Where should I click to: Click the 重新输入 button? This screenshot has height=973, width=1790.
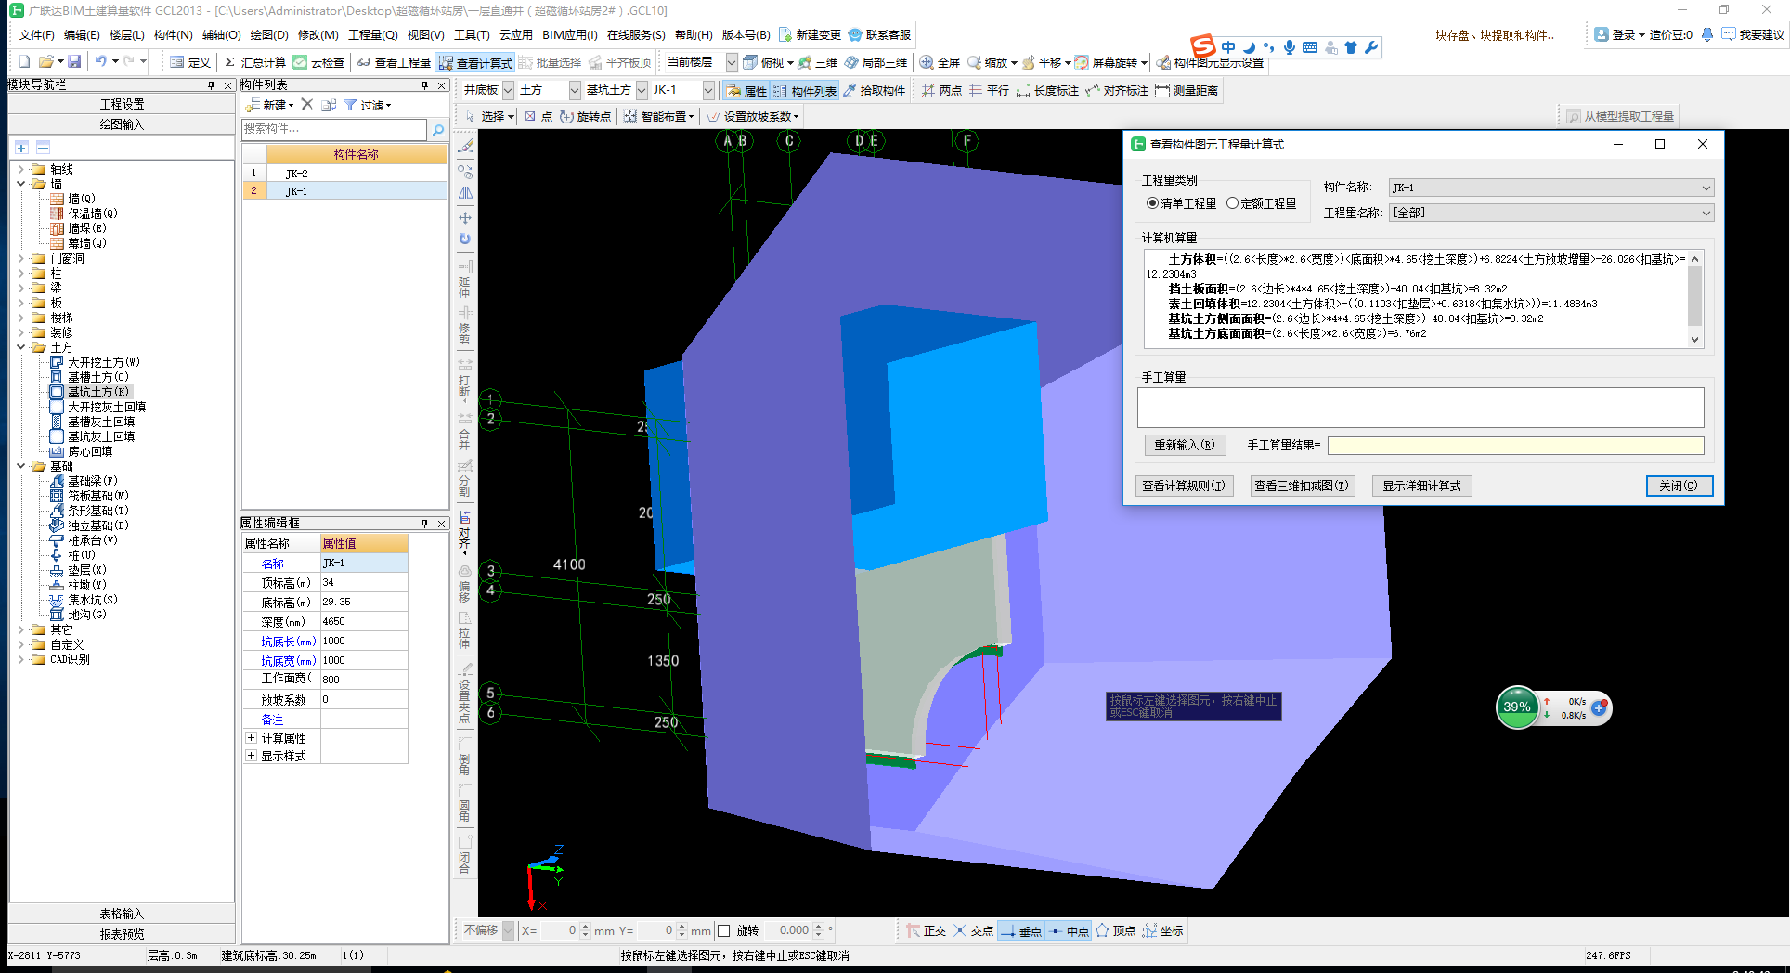(1185, 445)
